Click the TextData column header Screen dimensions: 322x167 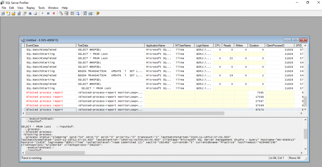pyautogui.click(x=111, y=45)
